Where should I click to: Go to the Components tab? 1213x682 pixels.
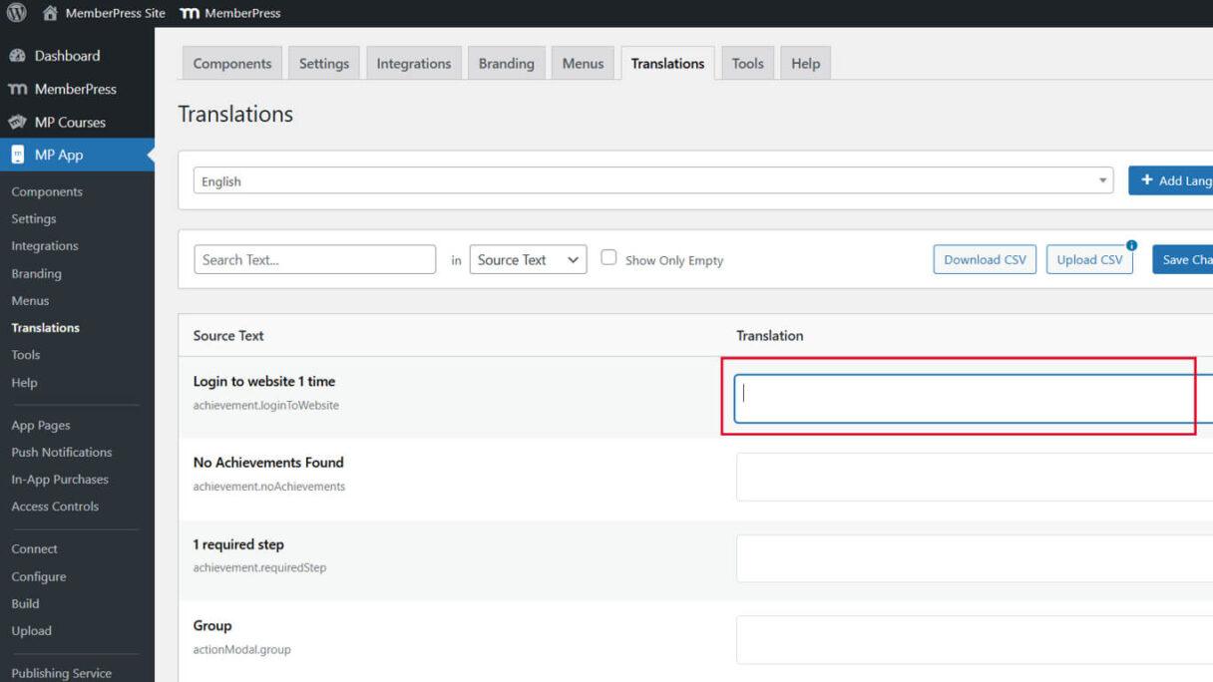[x=231, y=63]
